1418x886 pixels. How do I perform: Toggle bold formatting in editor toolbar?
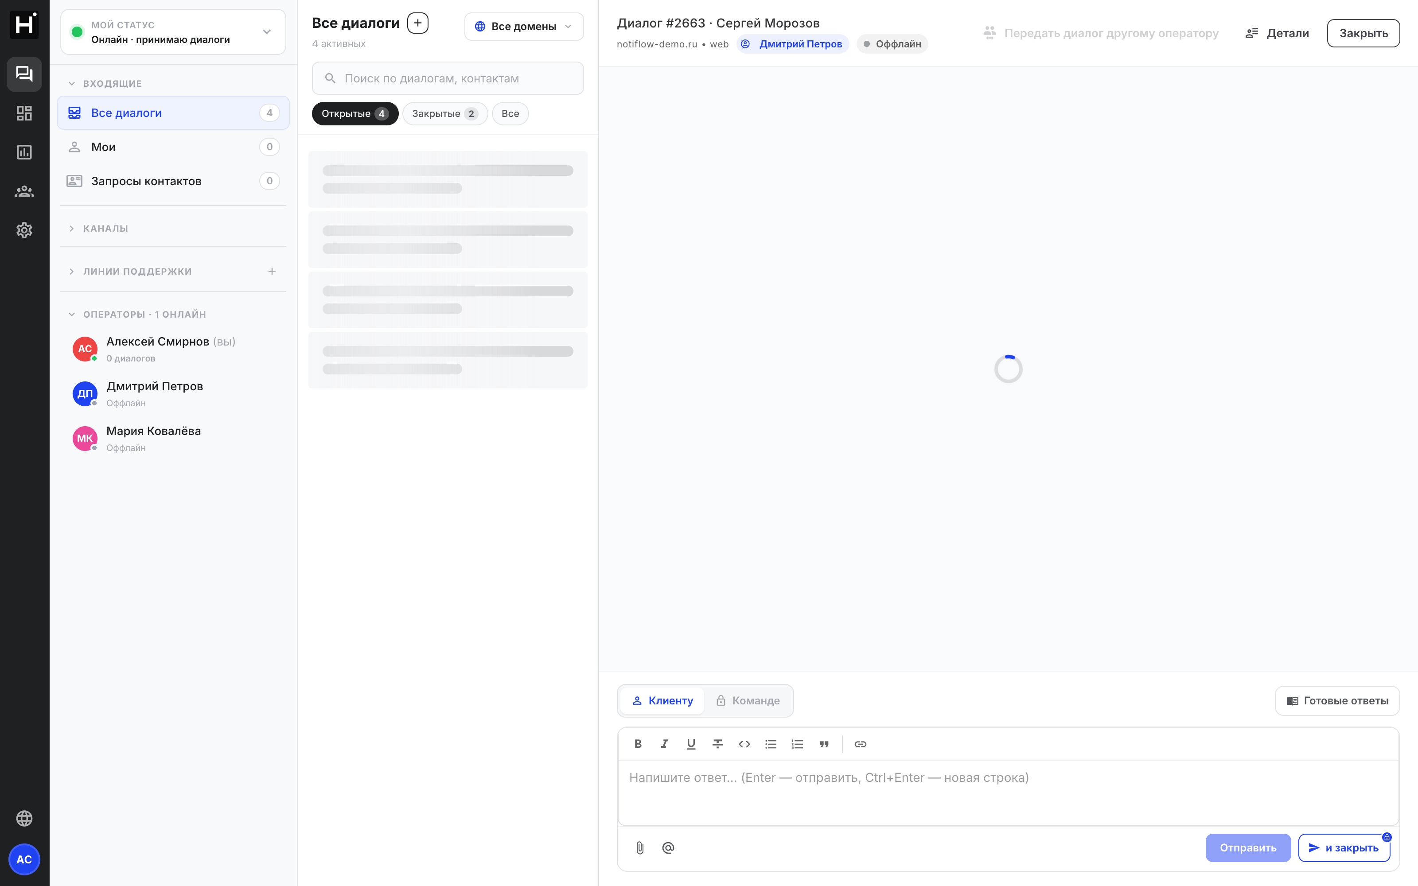pyautogui.click(x=638, y=744)
